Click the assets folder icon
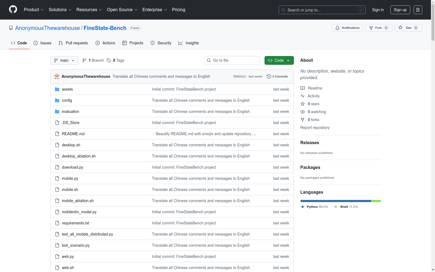The image size is (435, 272). point(57,89)
